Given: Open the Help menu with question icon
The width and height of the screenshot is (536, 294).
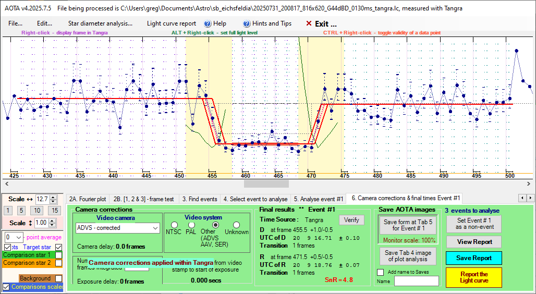Looking at the screenshot, I should pos(215,23).
